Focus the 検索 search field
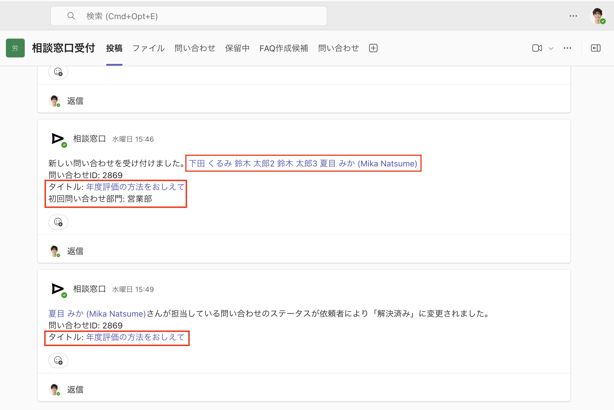 coord(189,16)
